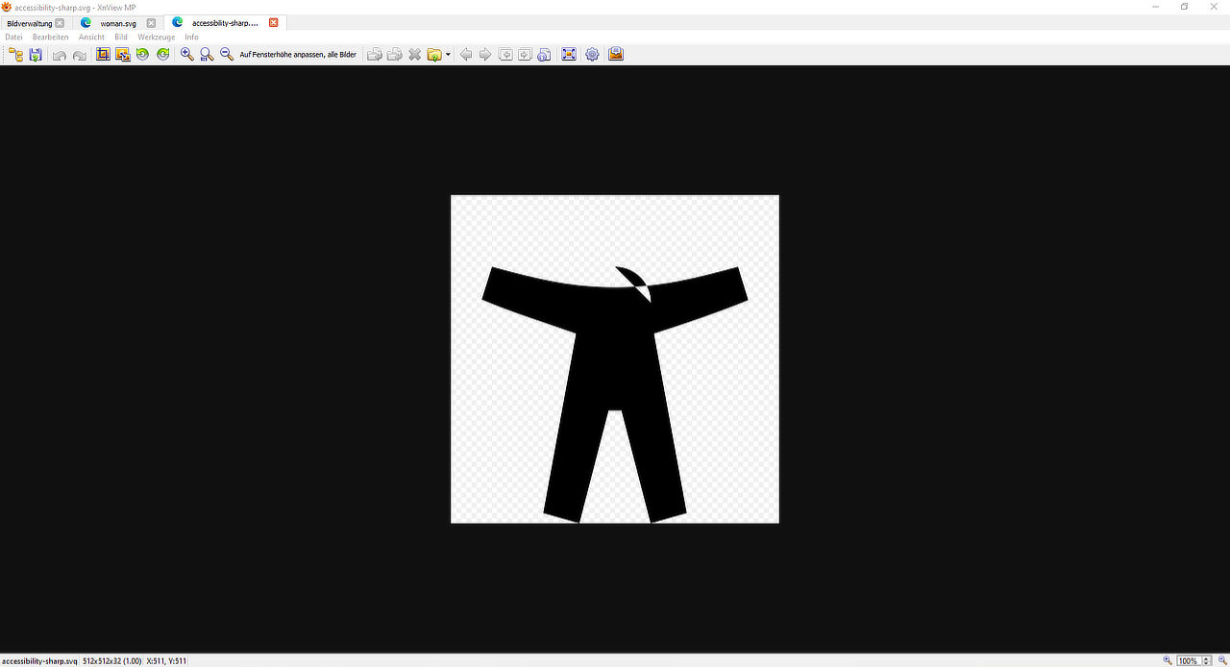Switch to the Bildverwaltung tab
Image resolution: width=1230 pixels, height=667 pixels.
29,23
